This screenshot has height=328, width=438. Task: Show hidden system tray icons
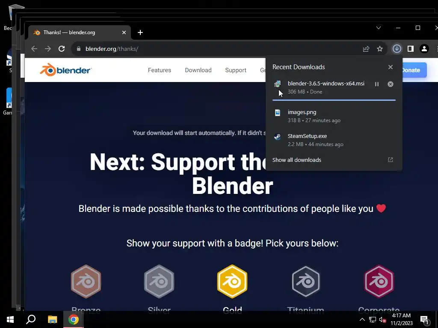tap(362, 319)
